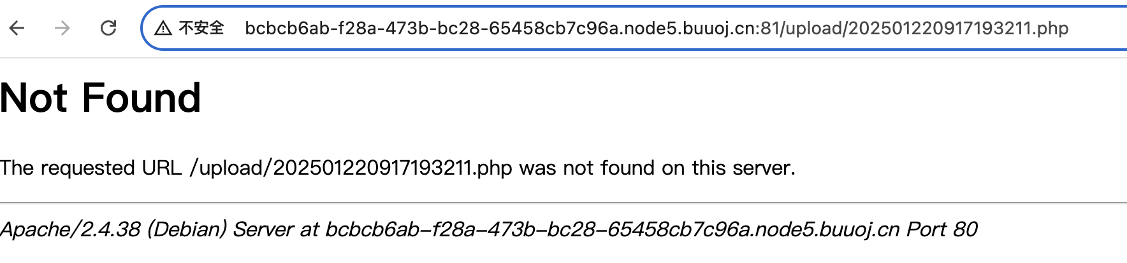
Task: Open the 不安全 site info label
Action: pyautogui.click(x=201, y=28)
